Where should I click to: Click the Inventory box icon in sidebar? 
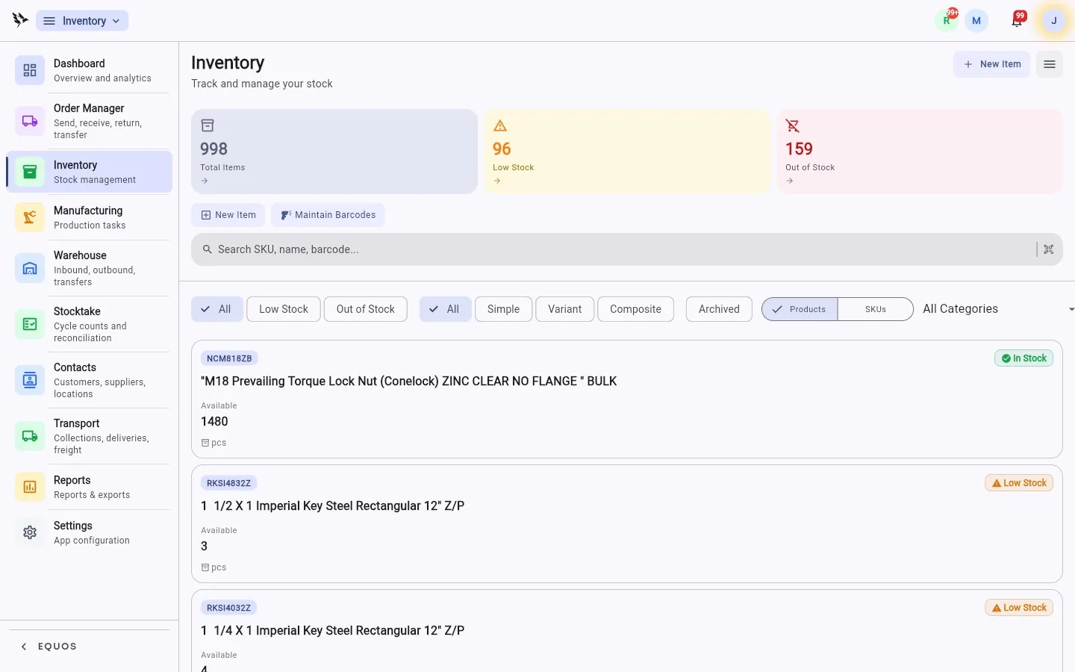pos(30,172)
